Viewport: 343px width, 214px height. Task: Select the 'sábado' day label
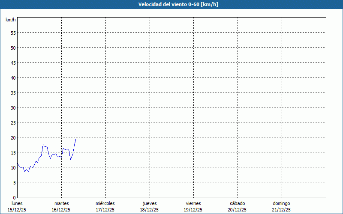tap(238, 203)
